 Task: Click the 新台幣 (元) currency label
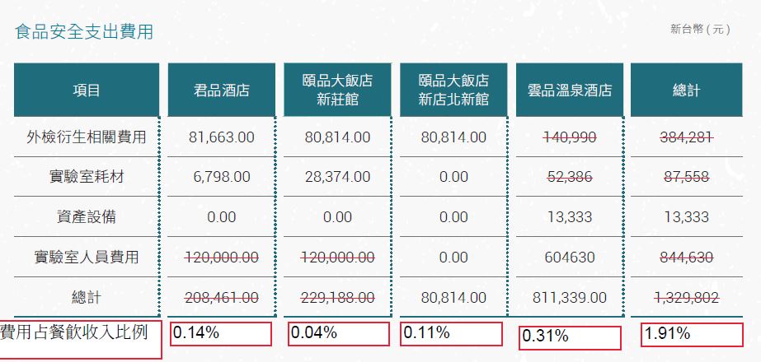[700, 29]
